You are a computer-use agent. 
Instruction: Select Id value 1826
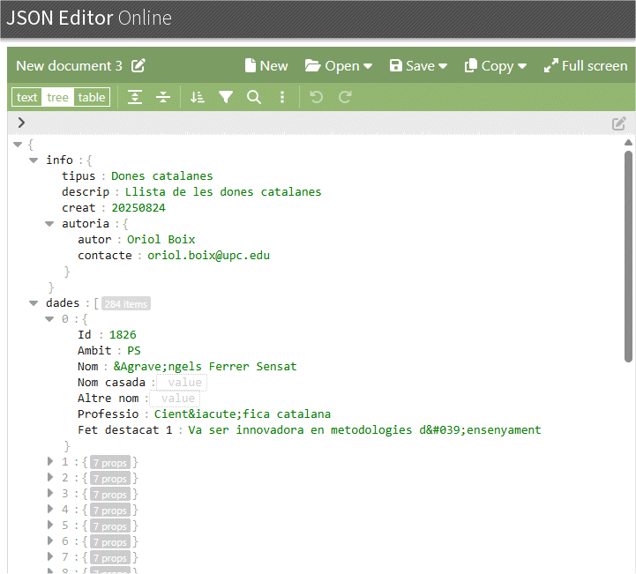[123, 335]
